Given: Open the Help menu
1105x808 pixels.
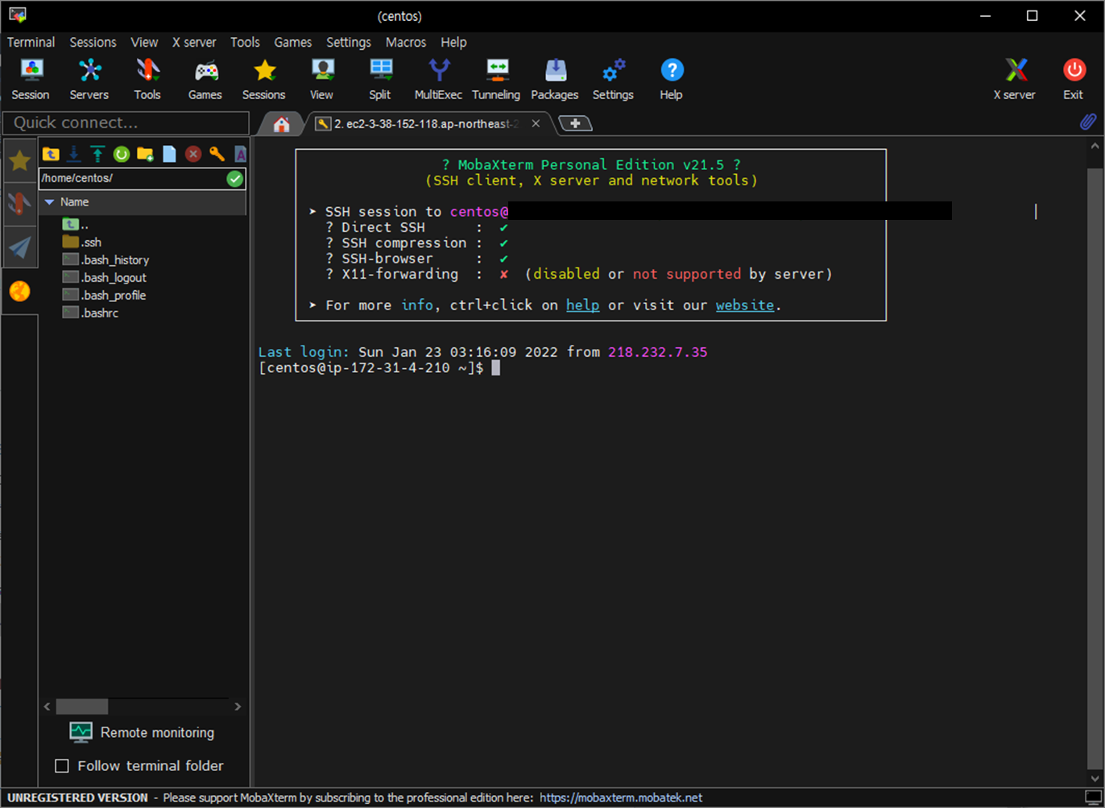Looking at the screenshot, I should 453,42.
